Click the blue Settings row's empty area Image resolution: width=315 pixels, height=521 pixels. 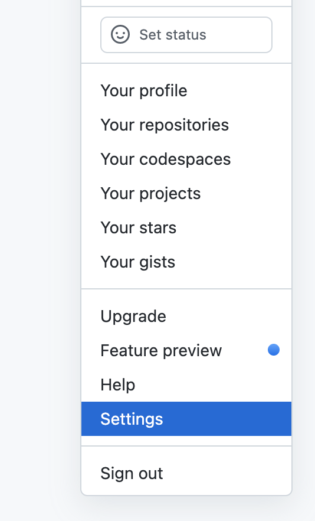229,419
